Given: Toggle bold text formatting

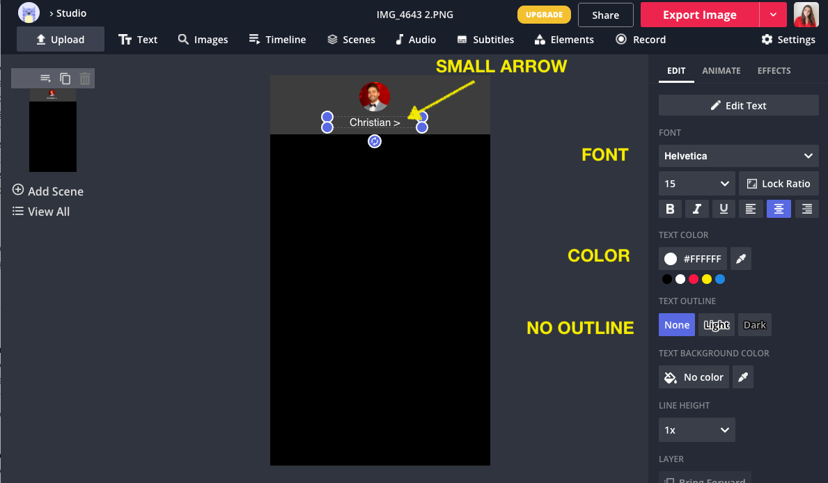Looking at the screenshot, I should [670, 209].
